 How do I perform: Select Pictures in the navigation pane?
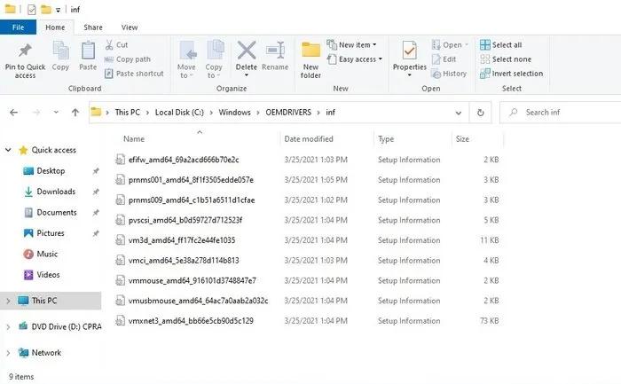(51, 233)
